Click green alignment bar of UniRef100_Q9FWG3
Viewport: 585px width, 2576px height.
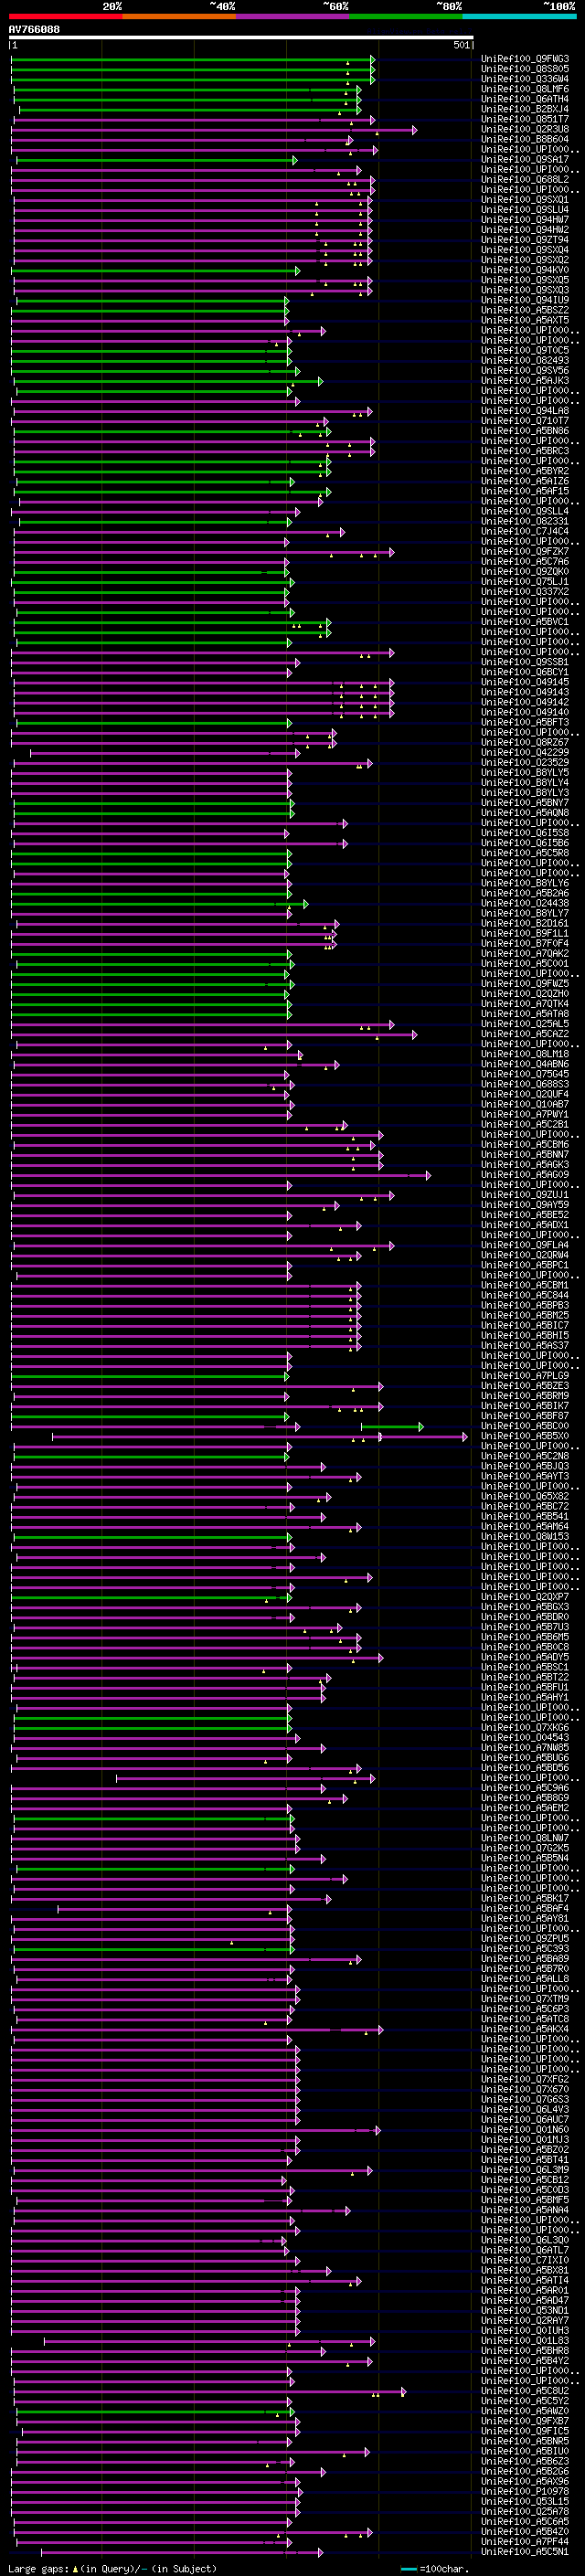tap(192, 59)
